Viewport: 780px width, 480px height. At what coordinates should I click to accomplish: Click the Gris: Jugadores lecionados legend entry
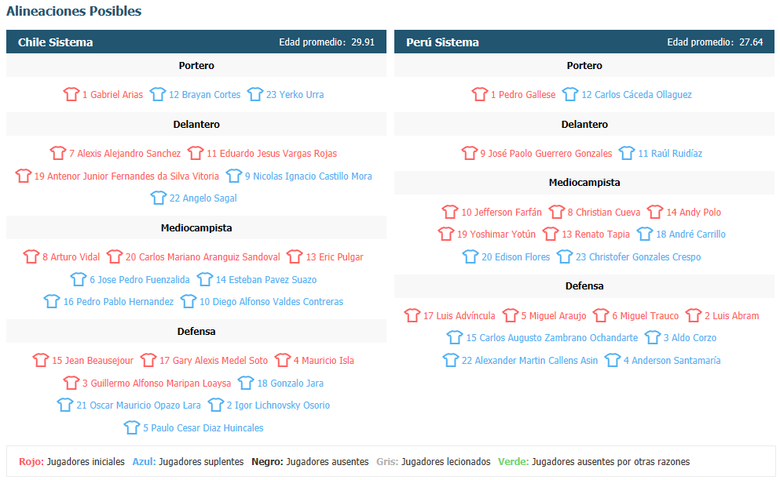coord(434,462)
